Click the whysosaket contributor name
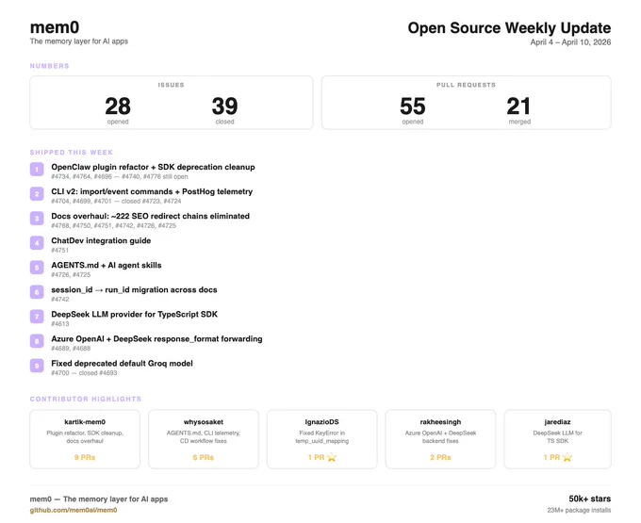 (204, 421)
